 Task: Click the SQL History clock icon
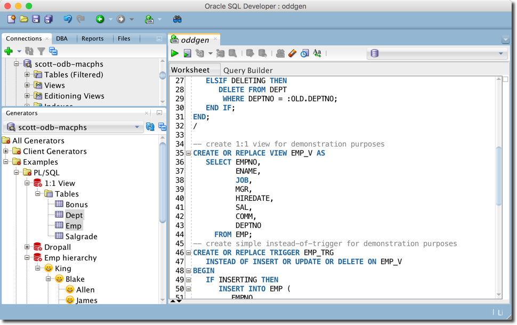[304, 53]
